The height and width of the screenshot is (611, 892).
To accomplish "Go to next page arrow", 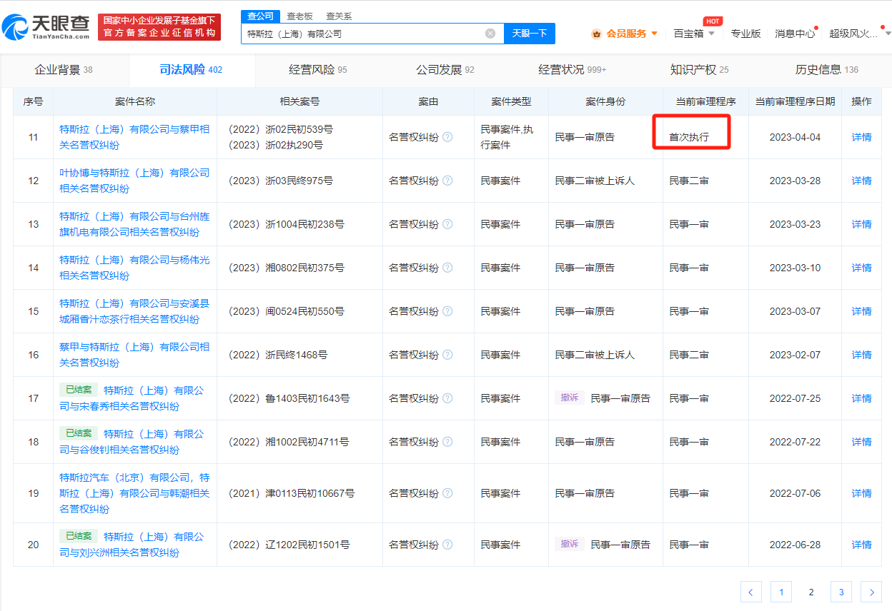I will [x=871, y=592].
